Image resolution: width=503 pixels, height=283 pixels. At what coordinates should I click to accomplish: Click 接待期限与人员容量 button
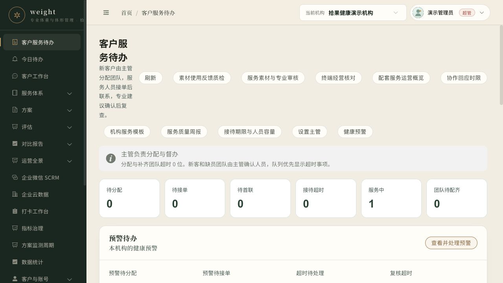coord(250,132)
